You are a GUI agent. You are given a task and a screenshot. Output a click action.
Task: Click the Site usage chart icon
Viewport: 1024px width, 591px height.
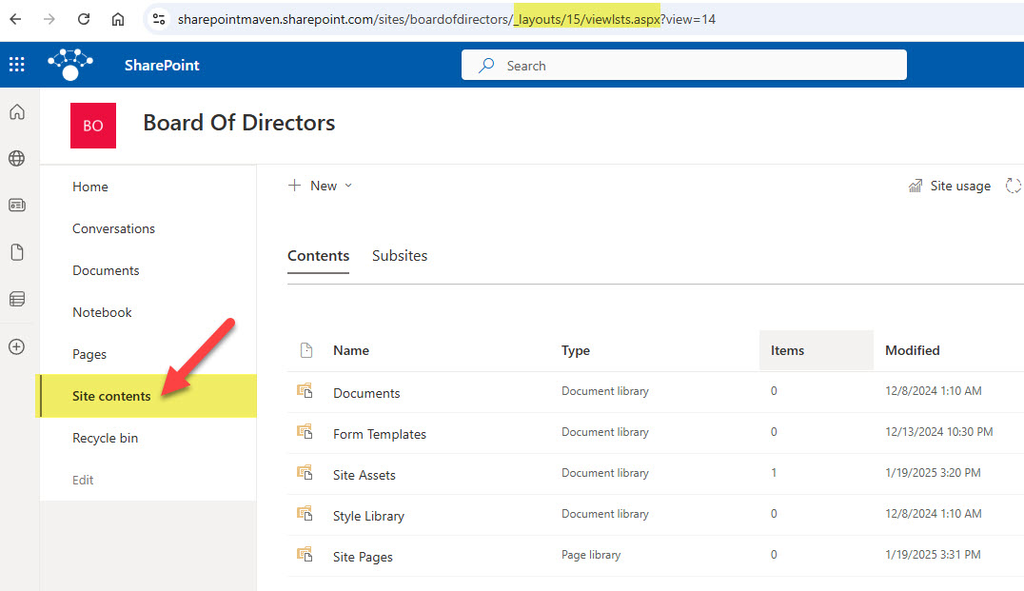pos(916,187)
